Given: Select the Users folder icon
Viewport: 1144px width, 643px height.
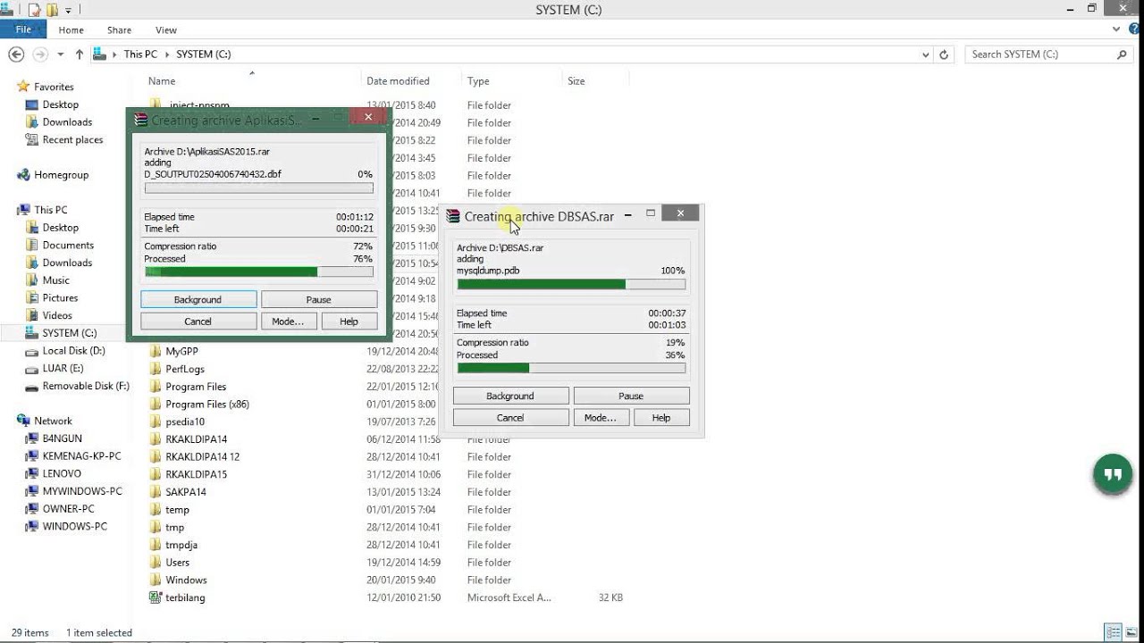Looking at the screenshot, I should coord(156,562).
